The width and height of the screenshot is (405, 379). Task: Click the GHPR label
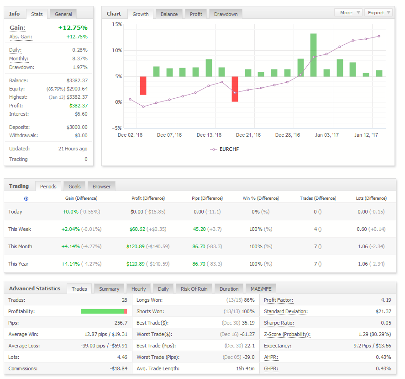[271, 368]
